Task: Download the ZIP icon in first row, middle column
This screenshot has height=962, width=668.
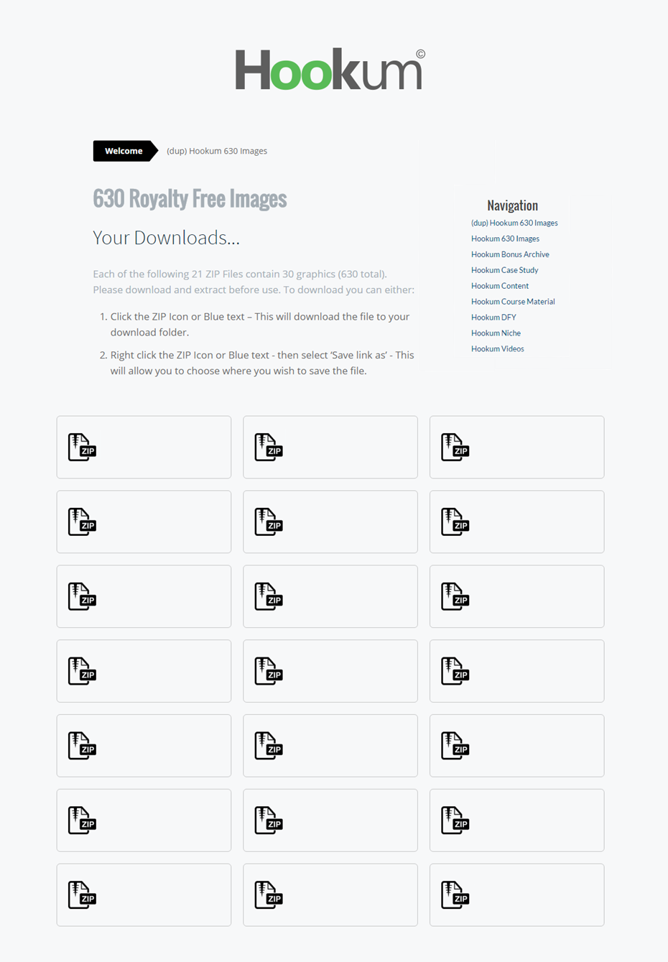Action: (269, 447)
